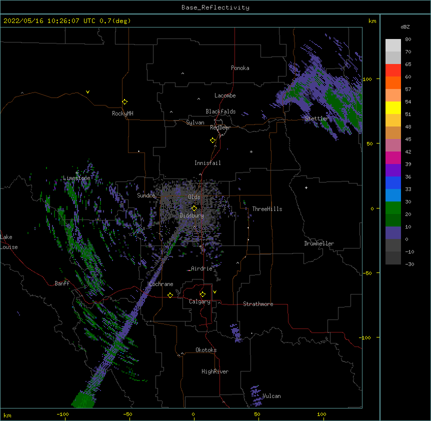Select white asterisk marker above Limestone label

[x=76, y=173]
